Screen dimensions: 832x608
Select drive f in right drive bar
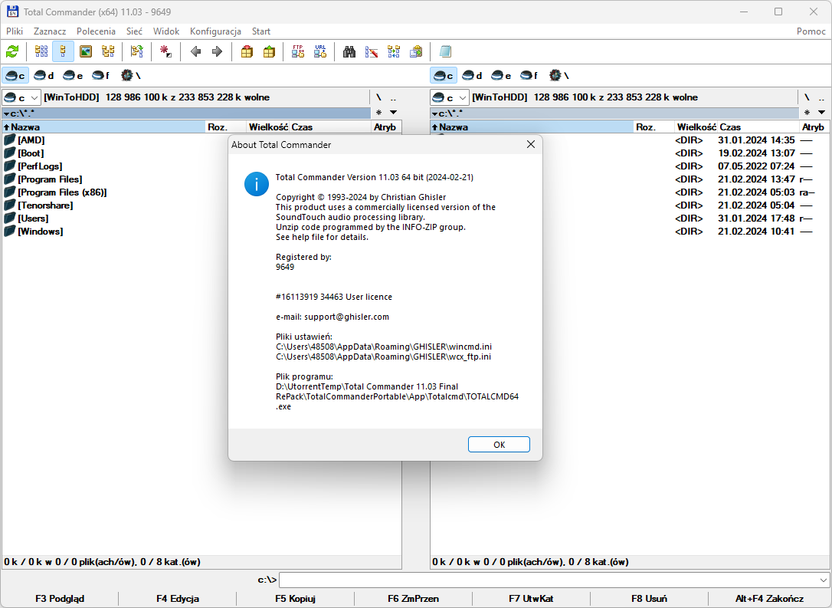pyautogui.click(x=529, y=75)
